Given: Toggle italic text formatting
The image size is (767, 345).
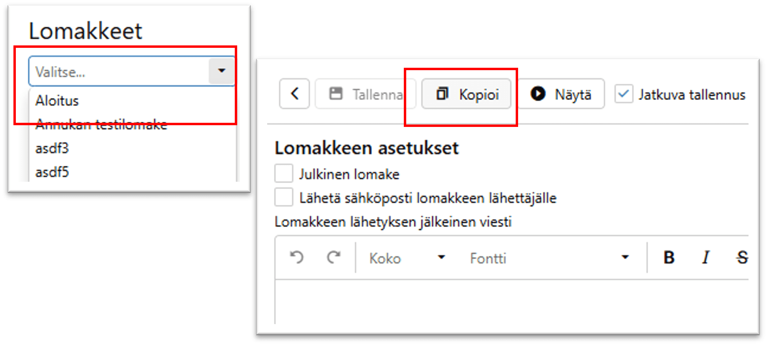Looking at the screenshot, I should point(706,257).
